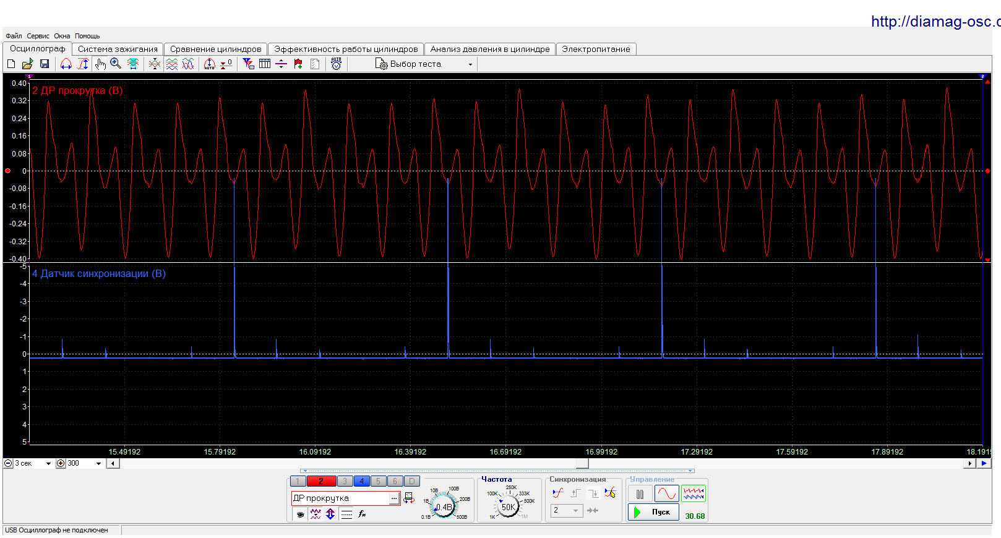Open the table grid icon in toolbar
Image resolution: width=1001 pixels, height=538 pixels.
click(265, 64)
